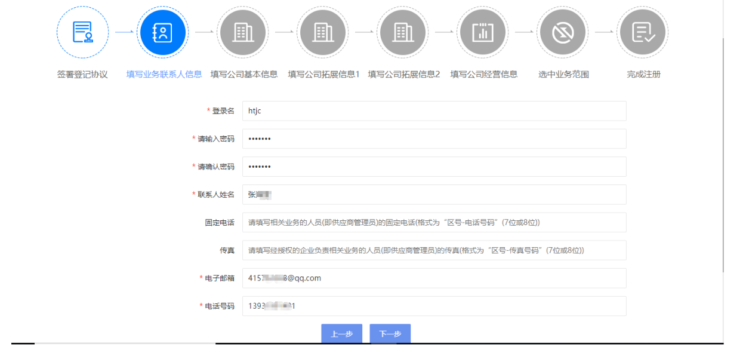Click the 填写公司基本信息 building icon
Image resolution: width=749 pixels, height=351 pixels.
242,32
